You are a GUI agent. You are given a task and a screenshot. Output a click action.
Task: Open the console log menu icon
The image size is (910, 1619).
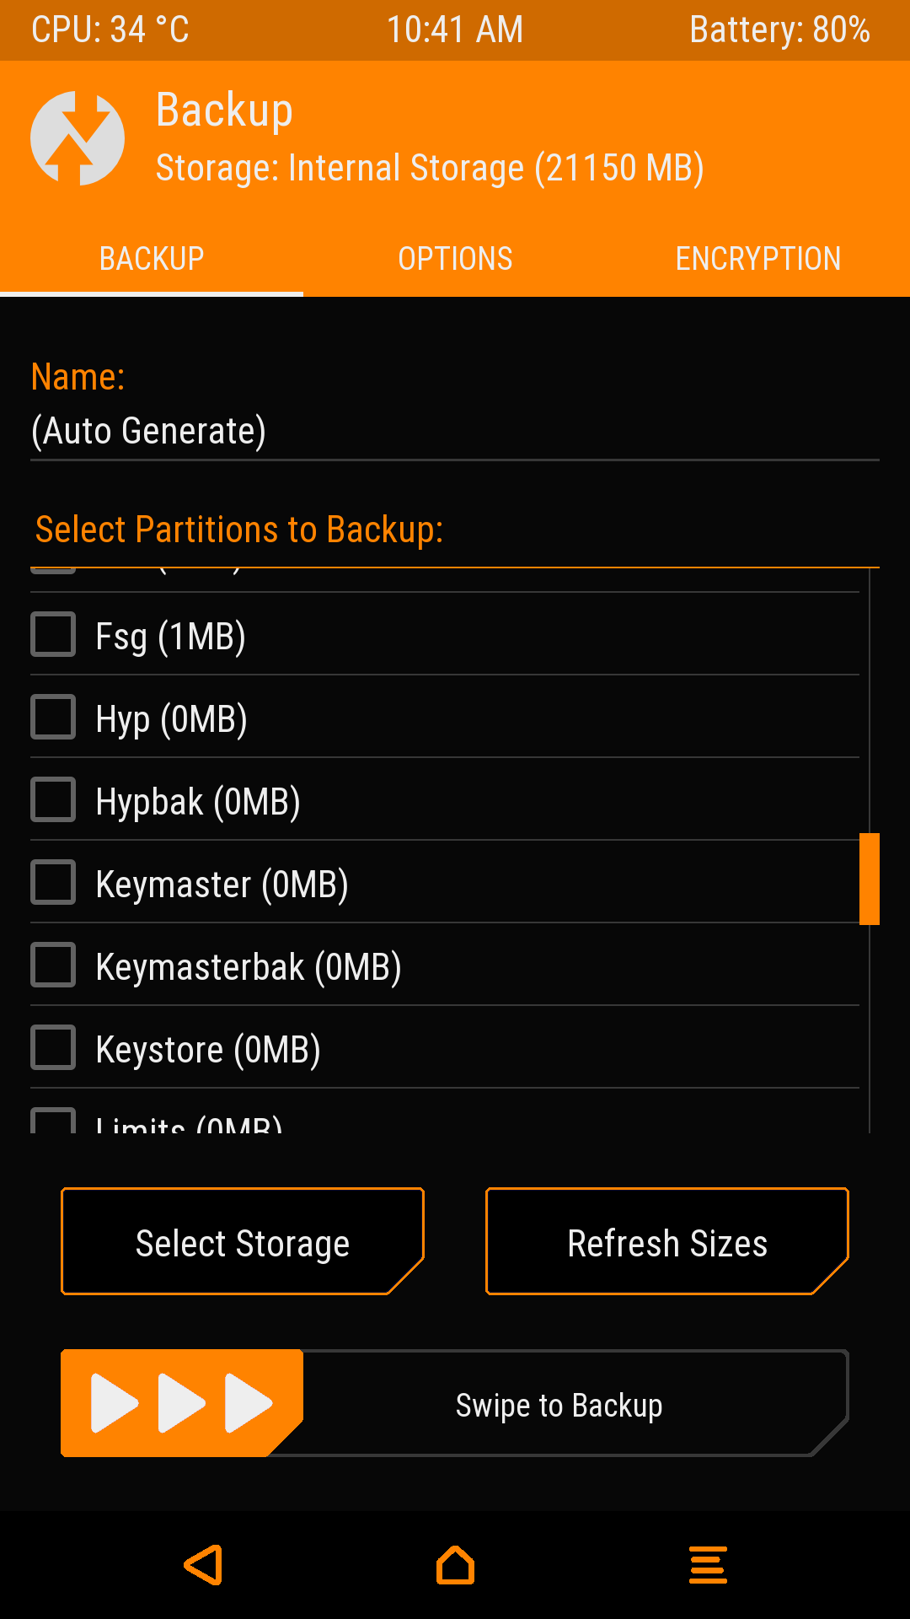[x=708, y=1565]
